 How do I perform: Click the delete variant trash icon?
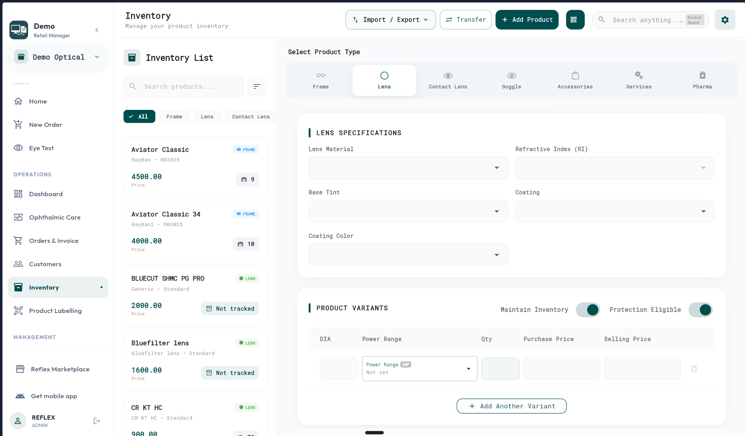(694, 369)
